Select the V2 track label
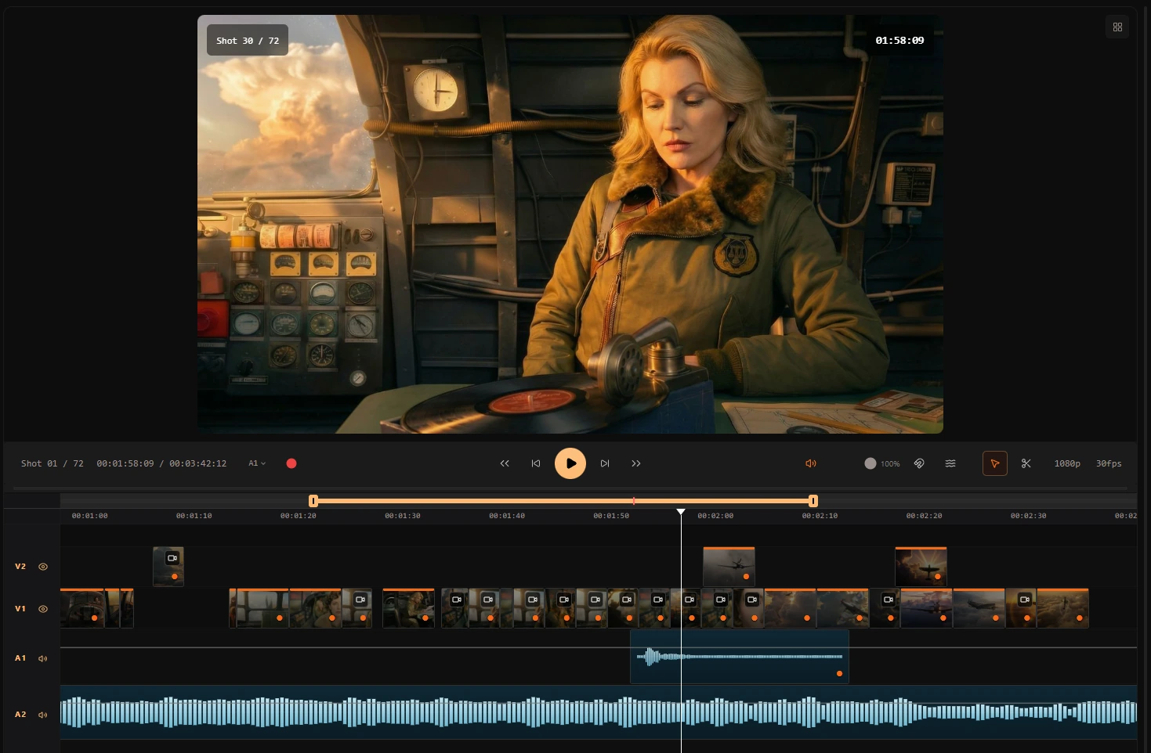Image resolution: width=1151 pixels, height=753 pixels. point(20,566)
